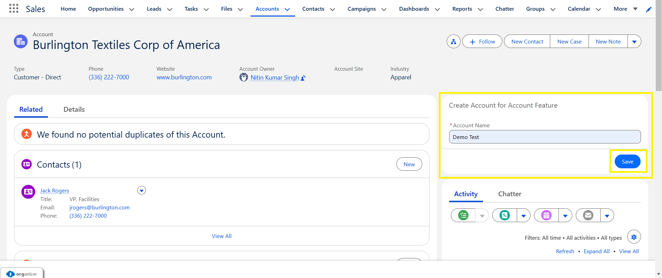Open more actions dropdown next to New Note

tap(634, 41)
